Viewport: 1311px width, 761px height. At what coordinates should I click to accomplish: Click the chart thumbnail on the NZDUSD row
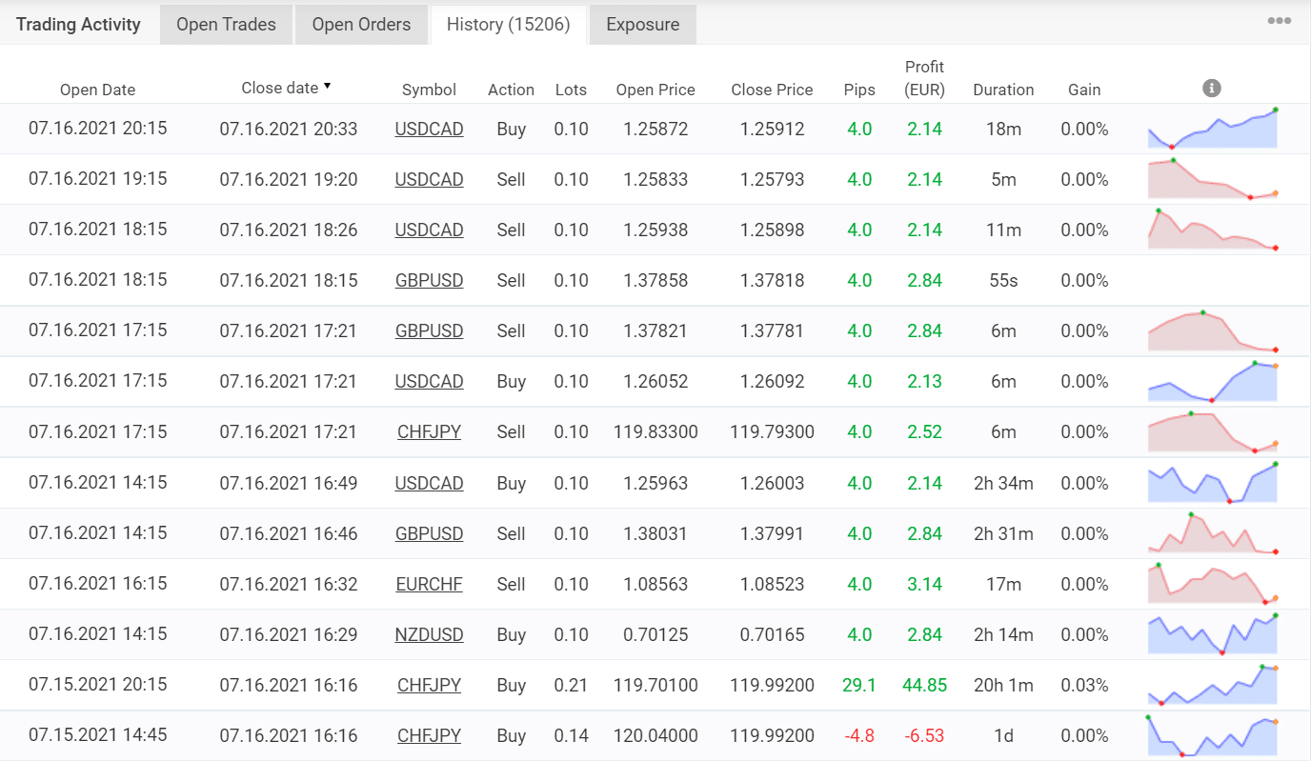click(x=1212, y=634)
